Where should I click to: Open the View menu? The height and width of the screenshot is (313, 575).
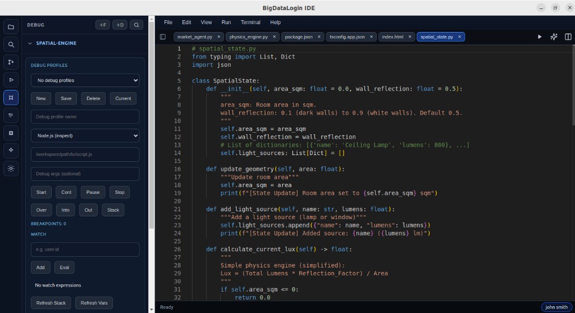click(206, 22)
